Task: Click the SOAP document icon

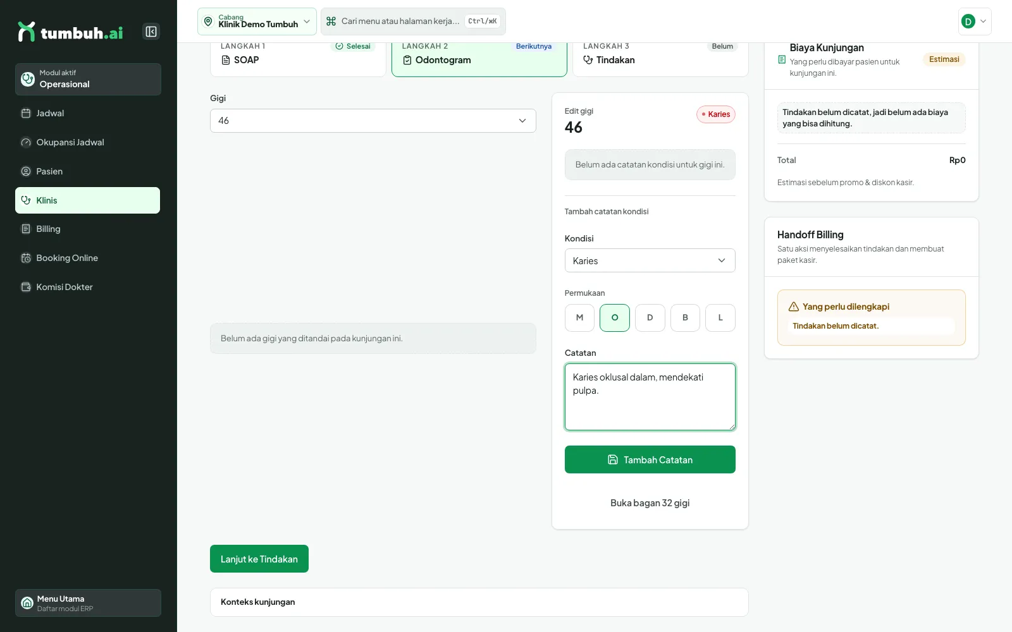Action: click(226, 60)
